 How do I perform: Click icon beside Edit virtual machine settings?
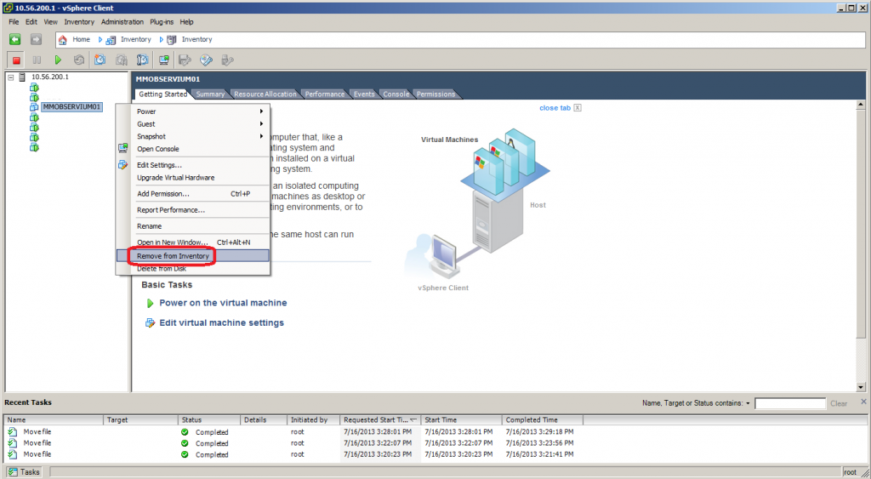[x=150, y=322]
